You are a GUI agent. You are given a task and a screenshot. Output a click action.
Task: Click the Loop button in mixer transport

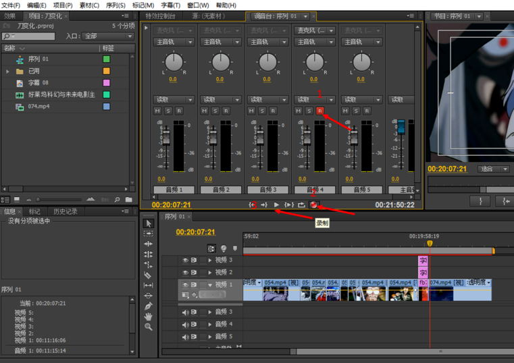301,204
